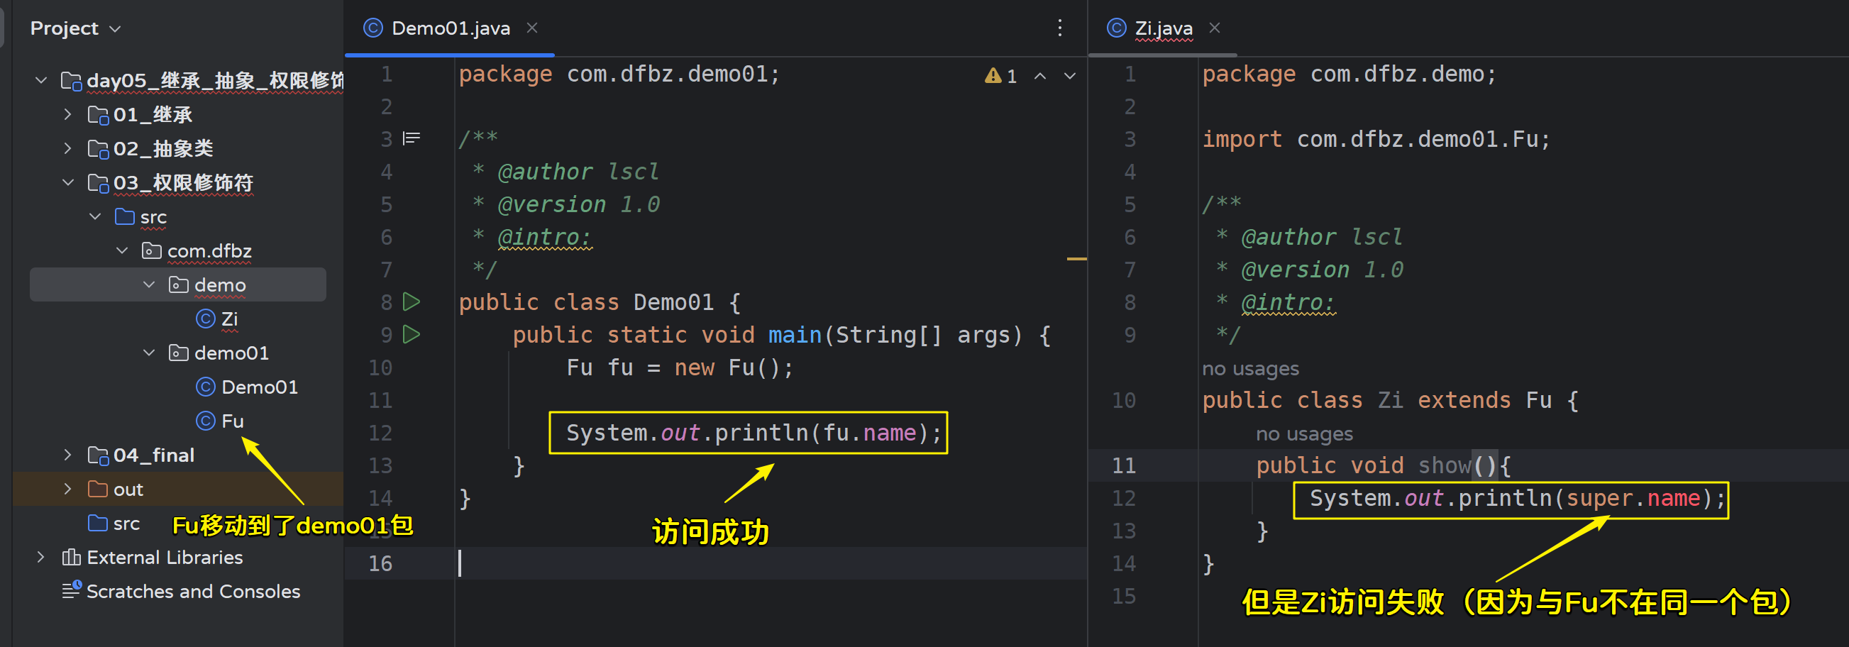Switch to the Demo01.java tab
The width and height of the screenshot is (1849, 647).
coord(450,28)
